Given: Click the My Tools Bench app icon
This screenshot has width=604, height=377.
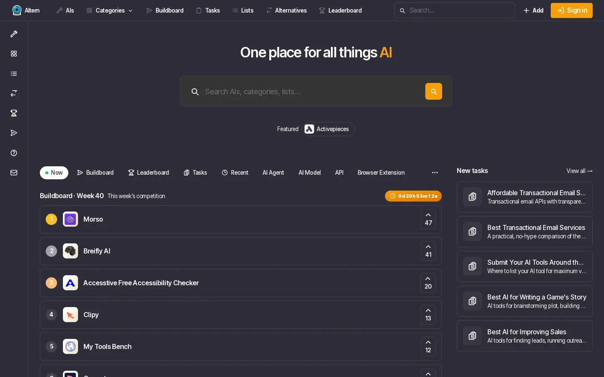Looking at the screenshot, I should click(70, 346).
